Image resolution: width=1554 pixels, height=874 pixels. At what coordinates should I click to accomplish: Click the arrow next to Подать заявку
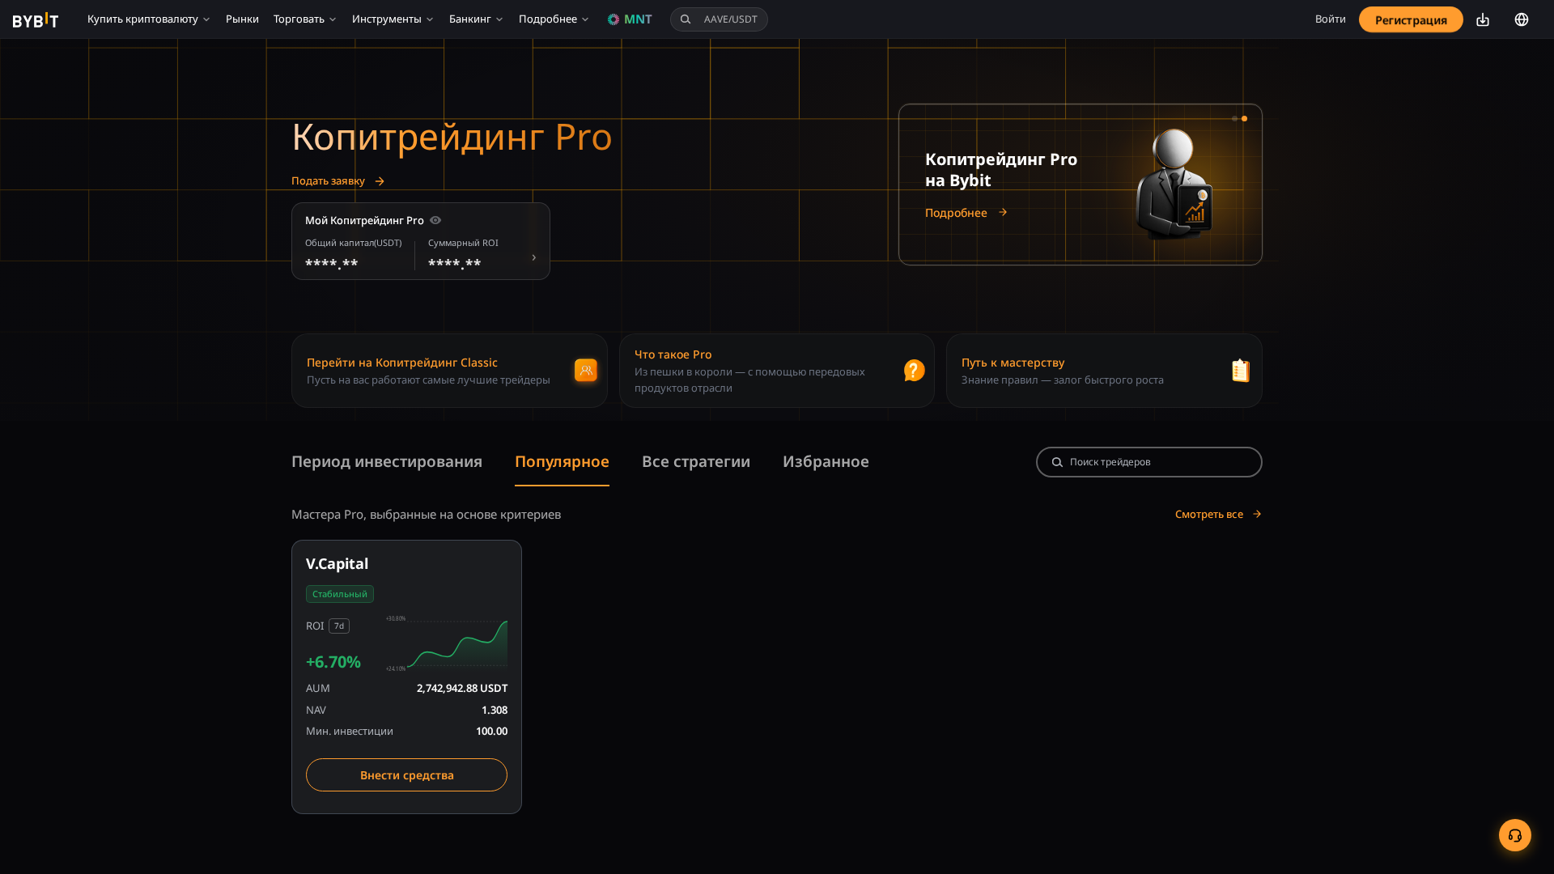tap(380, 181)
